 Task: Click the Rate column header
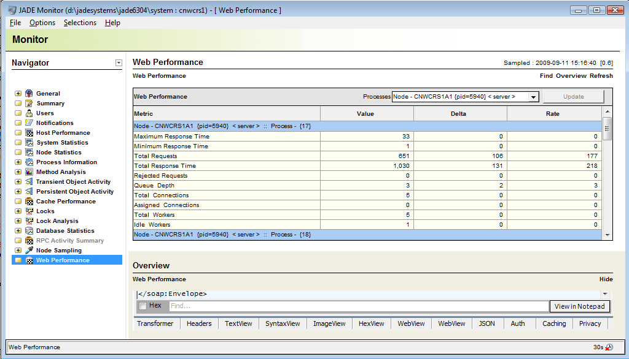click(555, 114)
